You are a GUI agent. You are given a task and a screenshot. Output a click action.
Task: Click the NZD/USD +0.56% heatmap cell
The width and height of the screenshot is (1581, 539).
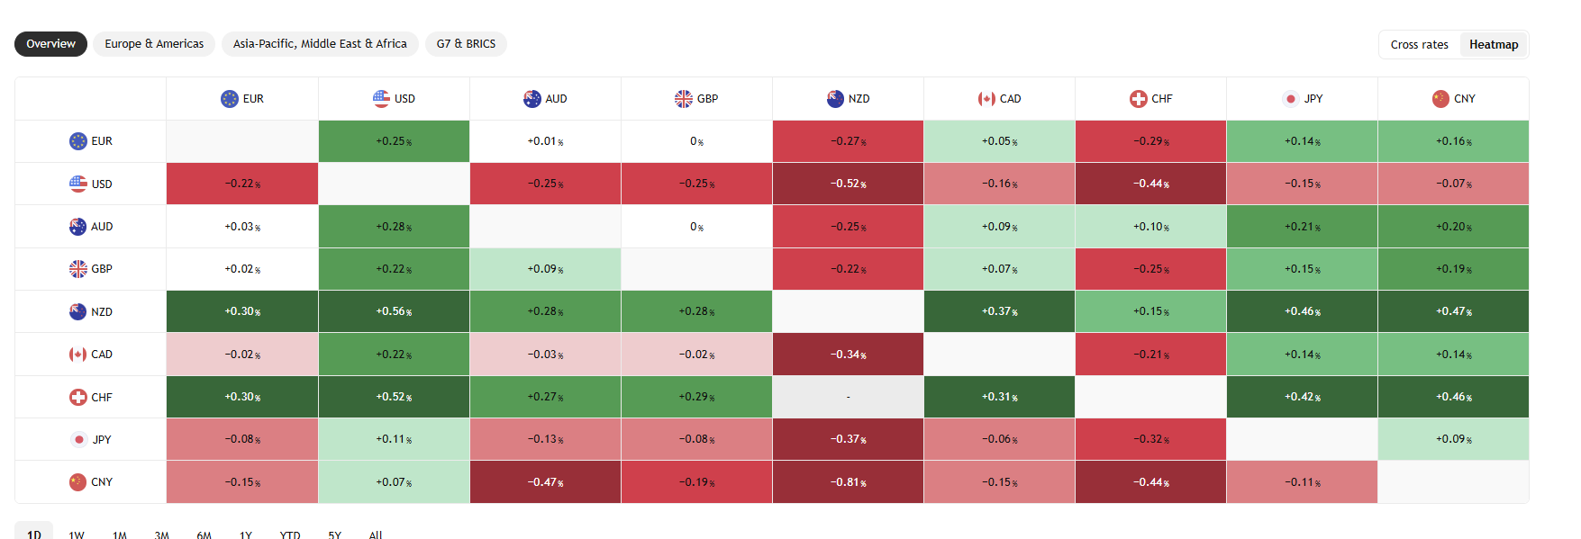394,312
